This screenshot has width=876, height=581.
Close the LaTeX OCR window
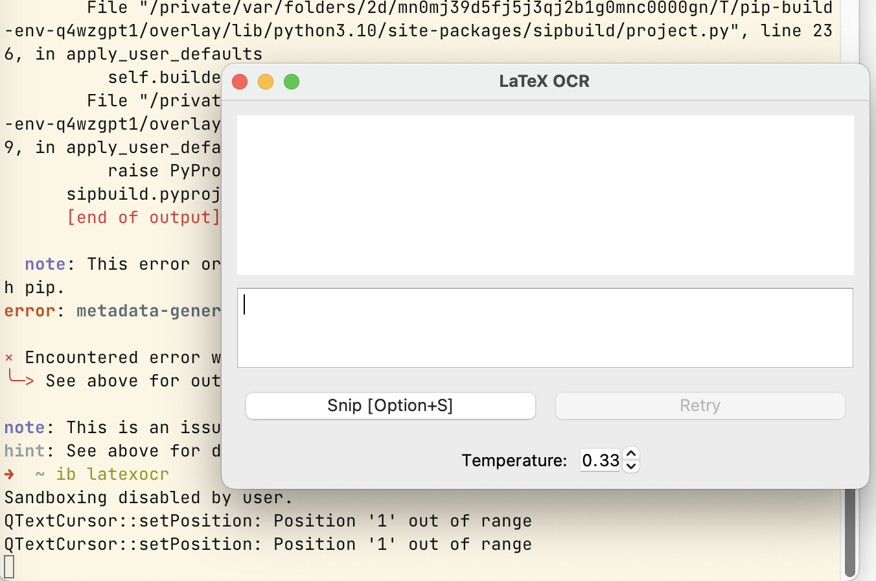tap(240, 82)
